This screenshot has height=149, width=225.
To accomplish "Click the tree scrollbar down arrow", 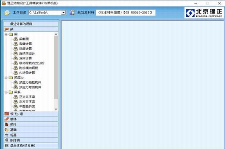I will pos(56,109).
